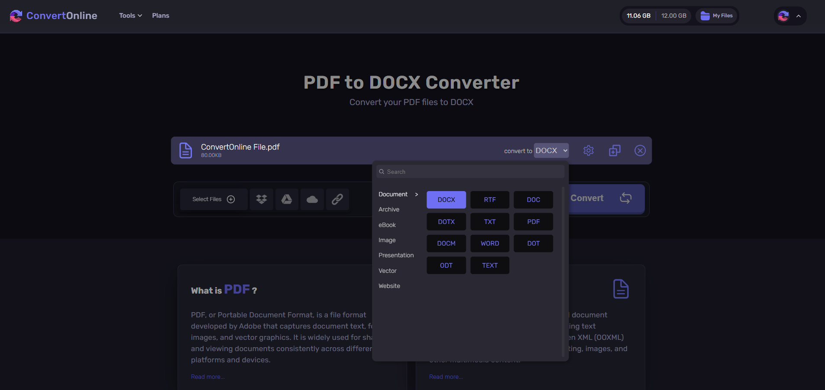Click the cloud storage upload icon
Image resolution: width=825 pixels, height=390 pixels.
(x=312, y=199)
